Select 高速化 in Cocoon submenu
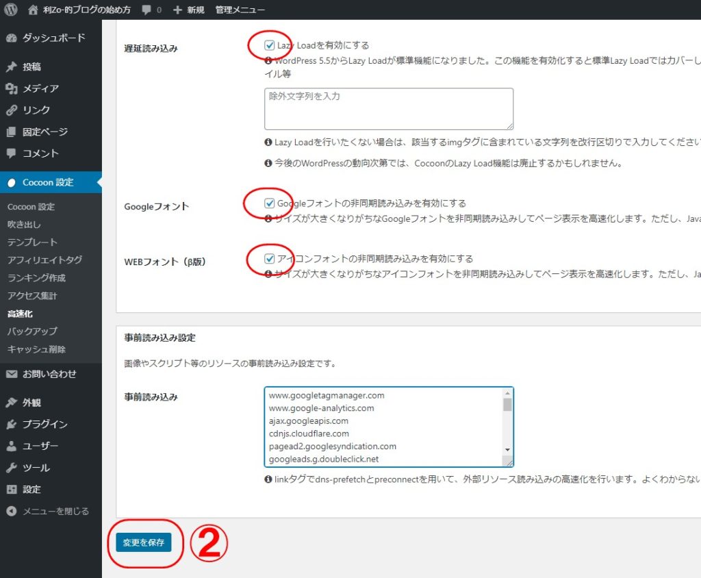Image resolution: width=701 pixels, height=578 pixels. 20,314
